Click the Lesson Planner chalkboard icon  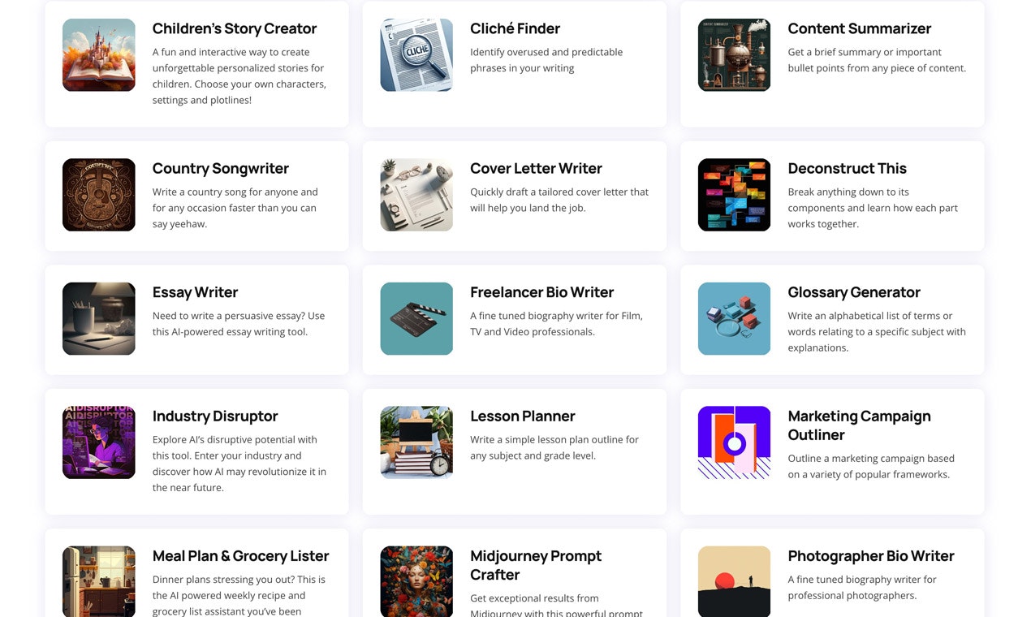click(416, 442)
